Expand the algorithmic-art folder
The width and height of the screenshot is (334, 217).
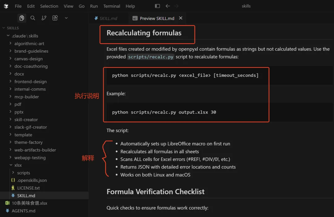pos(29,44)
